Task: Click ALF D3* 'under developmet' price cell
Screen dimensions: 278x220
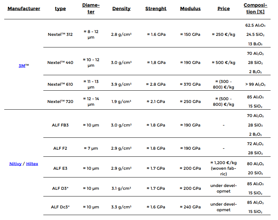Action: [x=224, y=188]
